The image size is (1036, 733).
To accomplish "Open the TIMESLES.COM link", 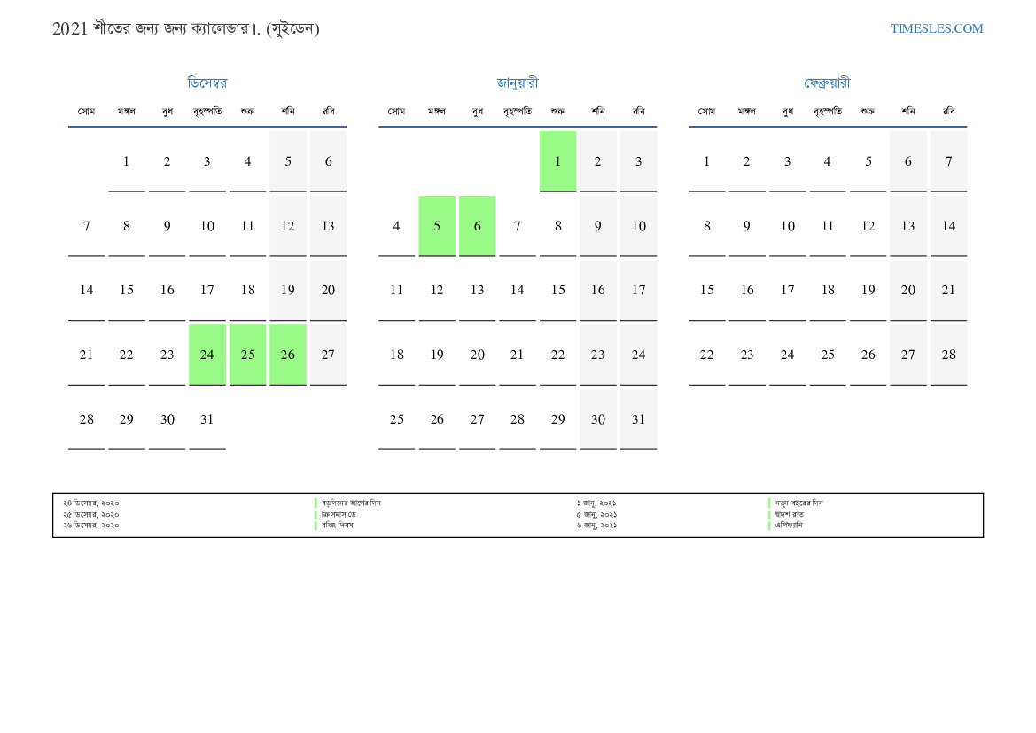I will [936, 28].
